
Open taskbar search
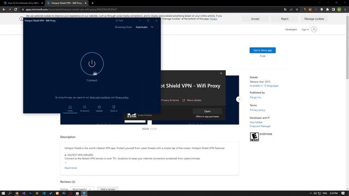pos(10,193)
